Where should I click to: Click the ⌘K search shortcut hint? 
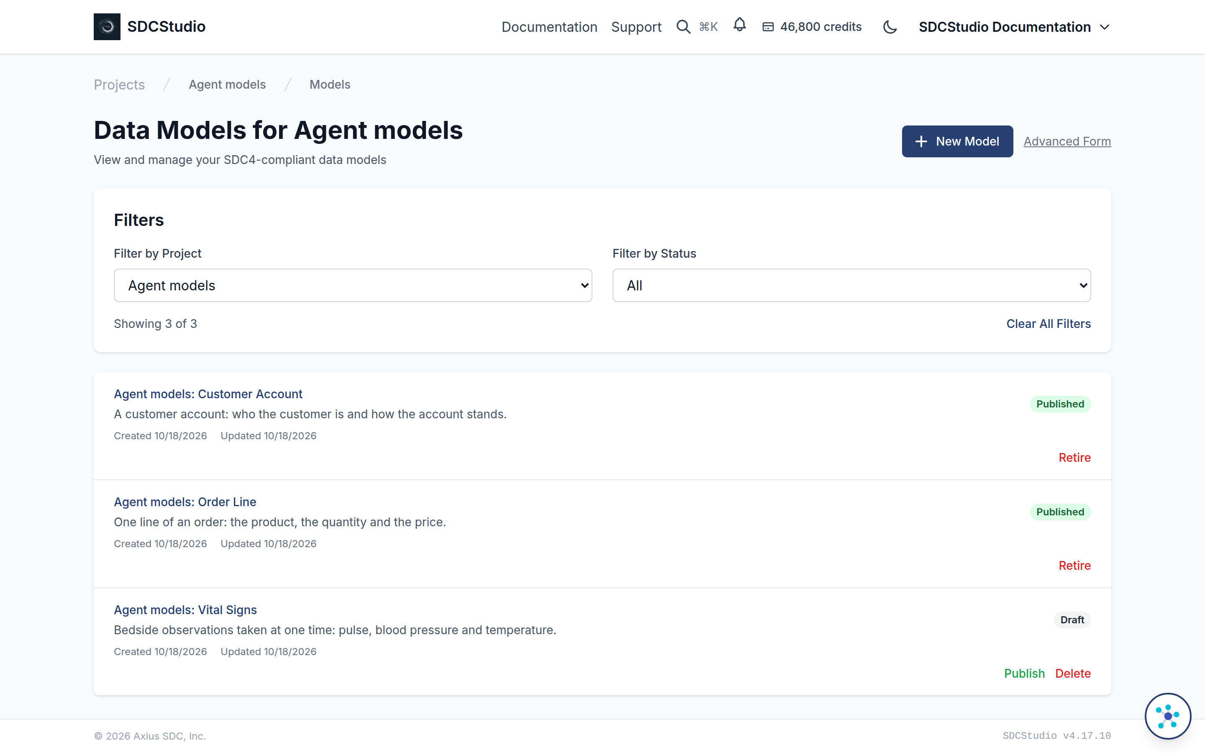coord(708,27)
